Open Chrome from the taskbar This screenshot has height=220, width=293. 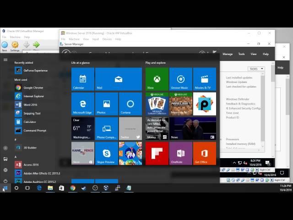coord(73,188)
